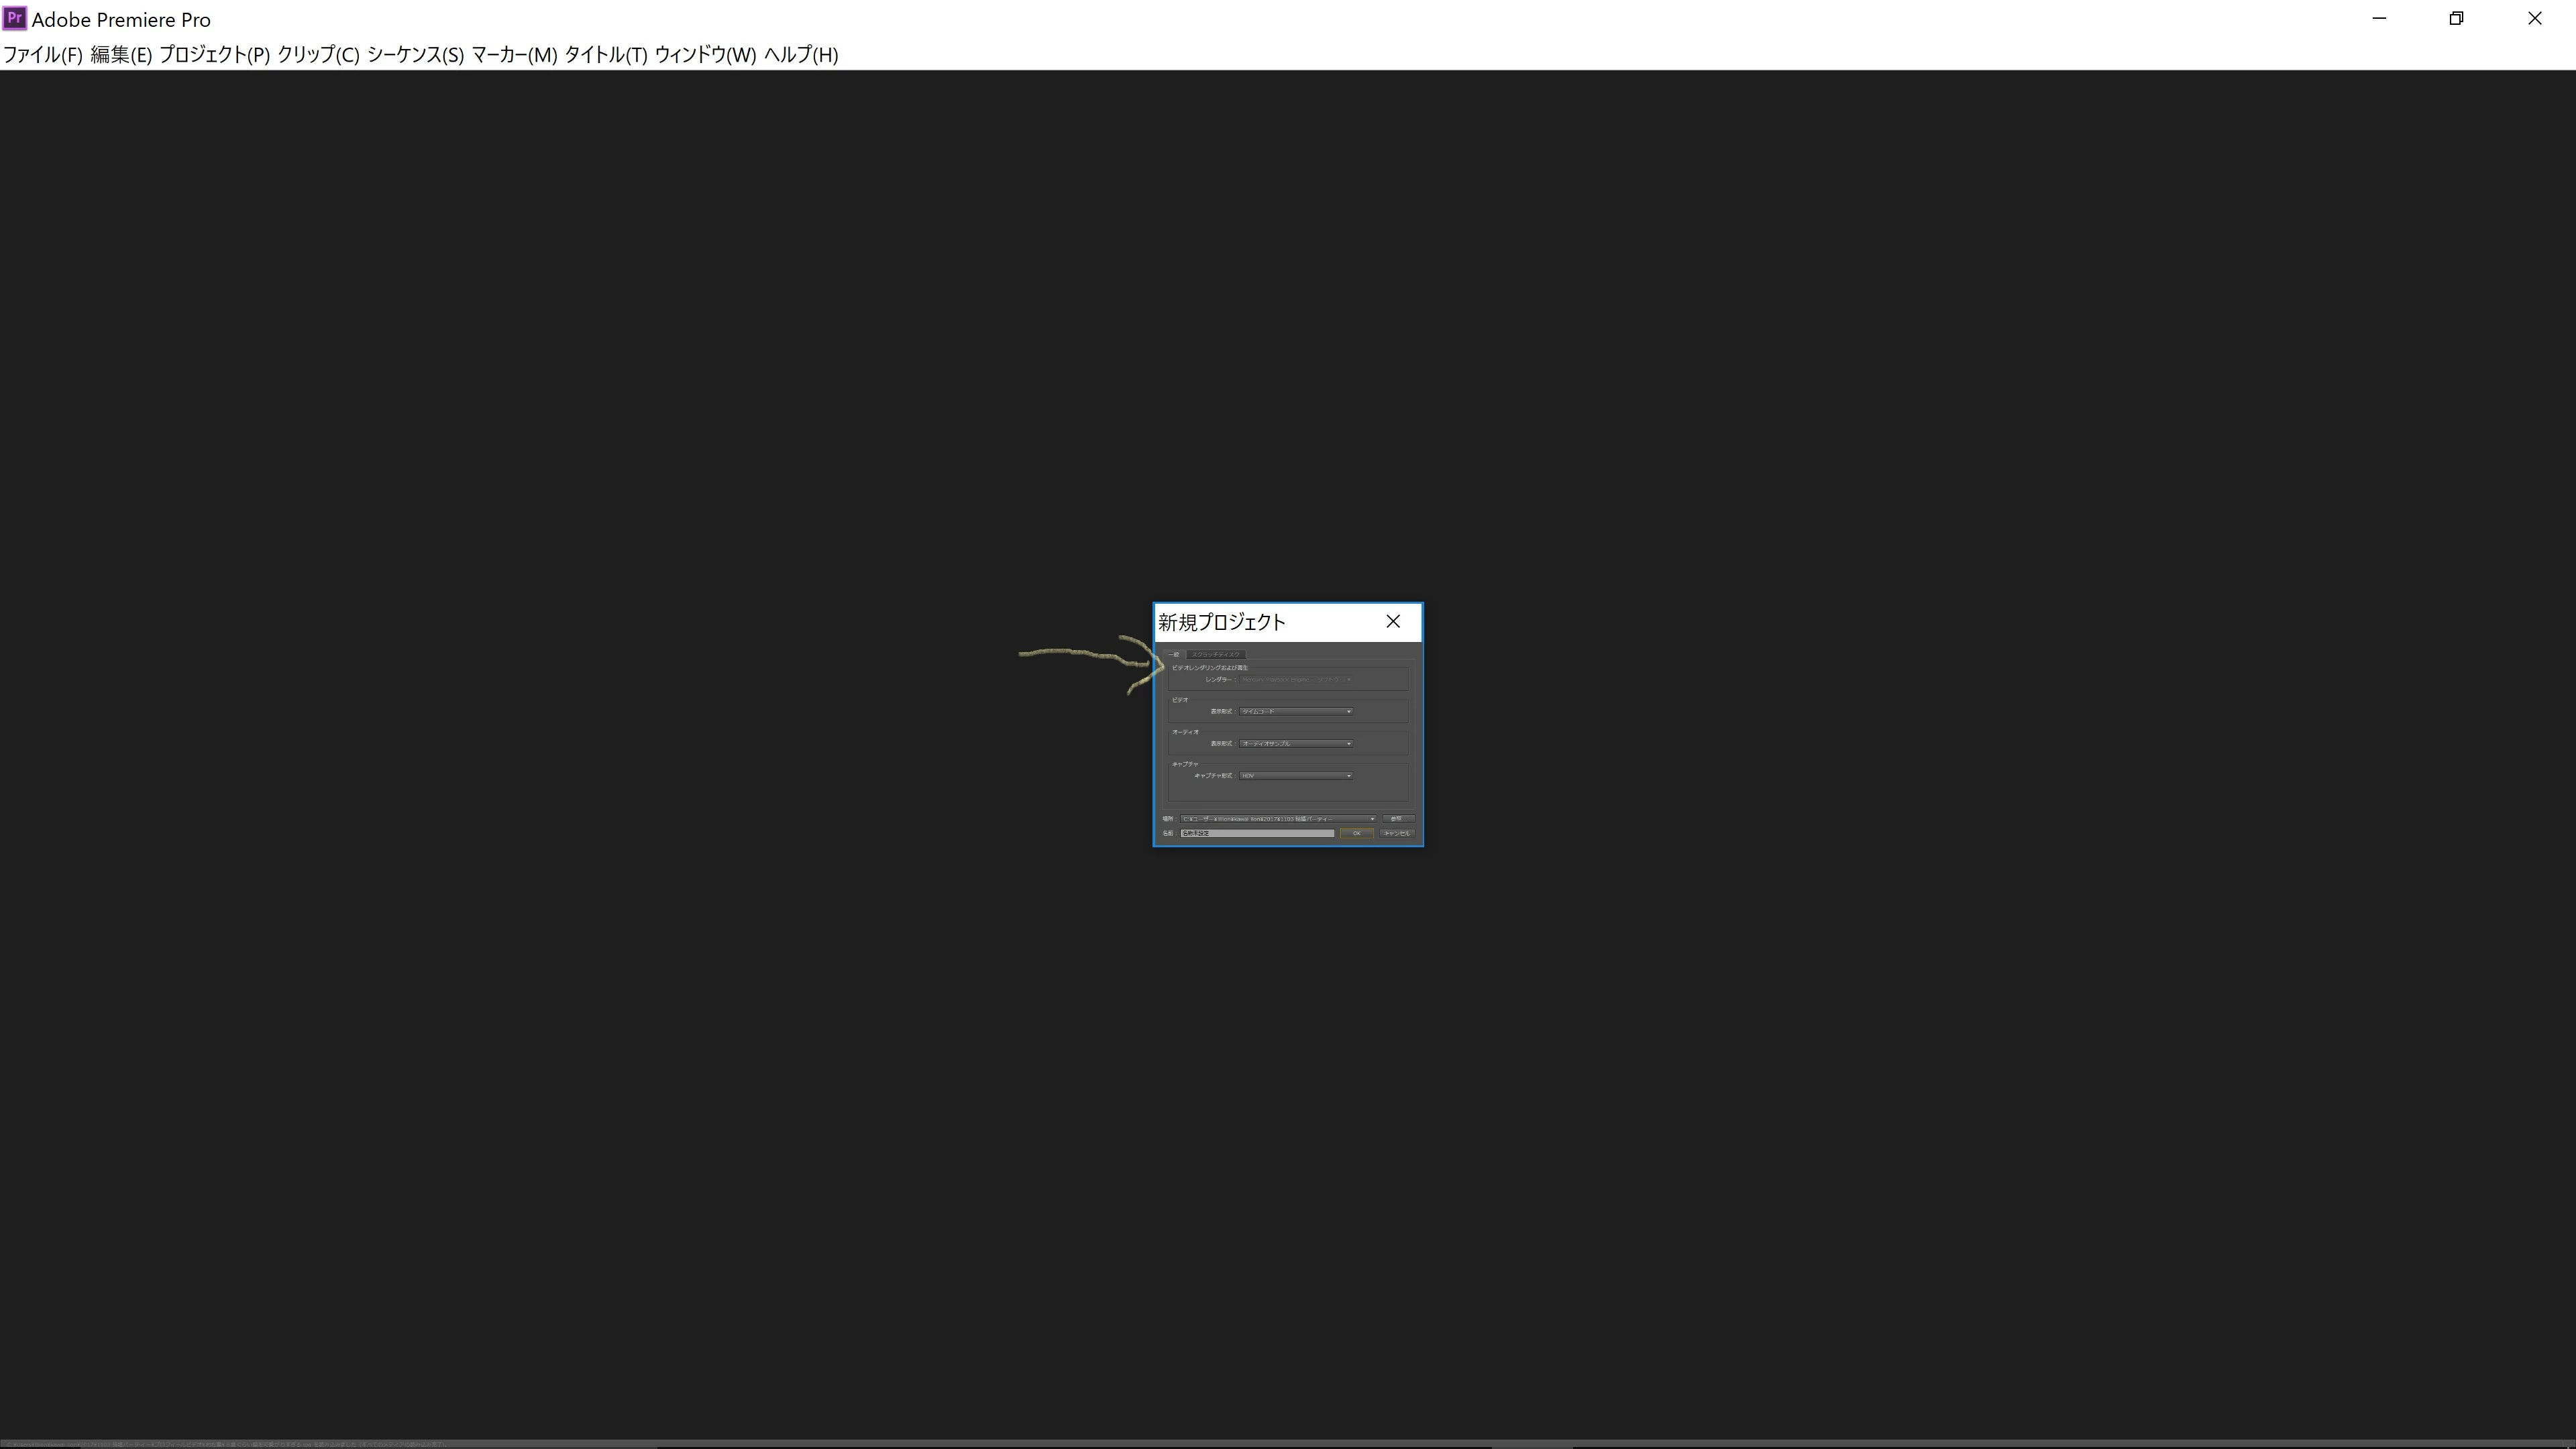The image size is (2576, 1449).
Task: Select the 一般 tab in dialog
Action: [x=1174, y=654]
